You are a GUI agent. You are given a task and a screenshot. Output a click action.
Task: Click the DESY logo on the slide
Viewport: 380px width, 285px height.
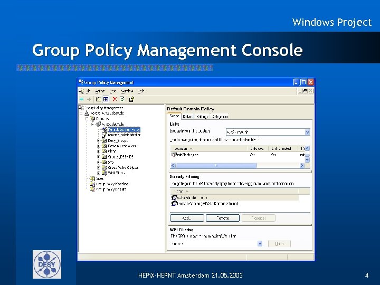coord(47,264)
